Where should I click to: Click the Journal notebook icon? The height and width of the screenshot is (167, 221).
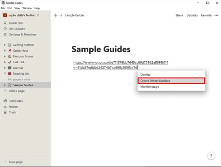(10, 68)
